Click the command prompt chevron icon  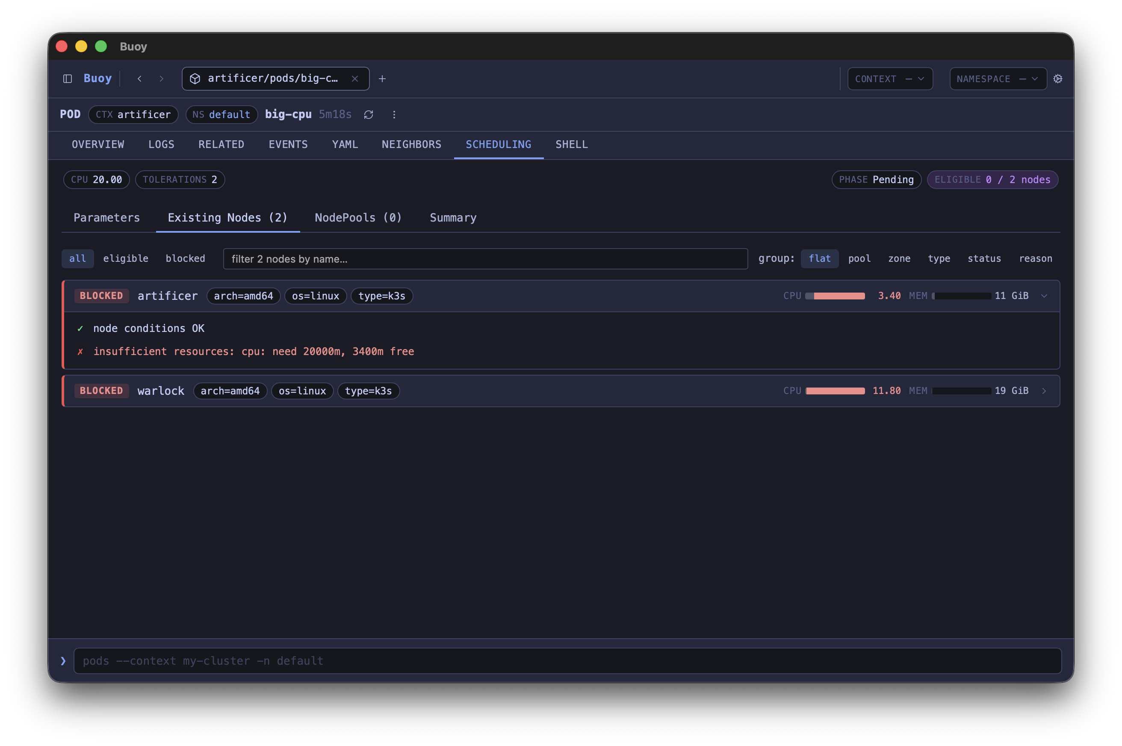[63, 660]
